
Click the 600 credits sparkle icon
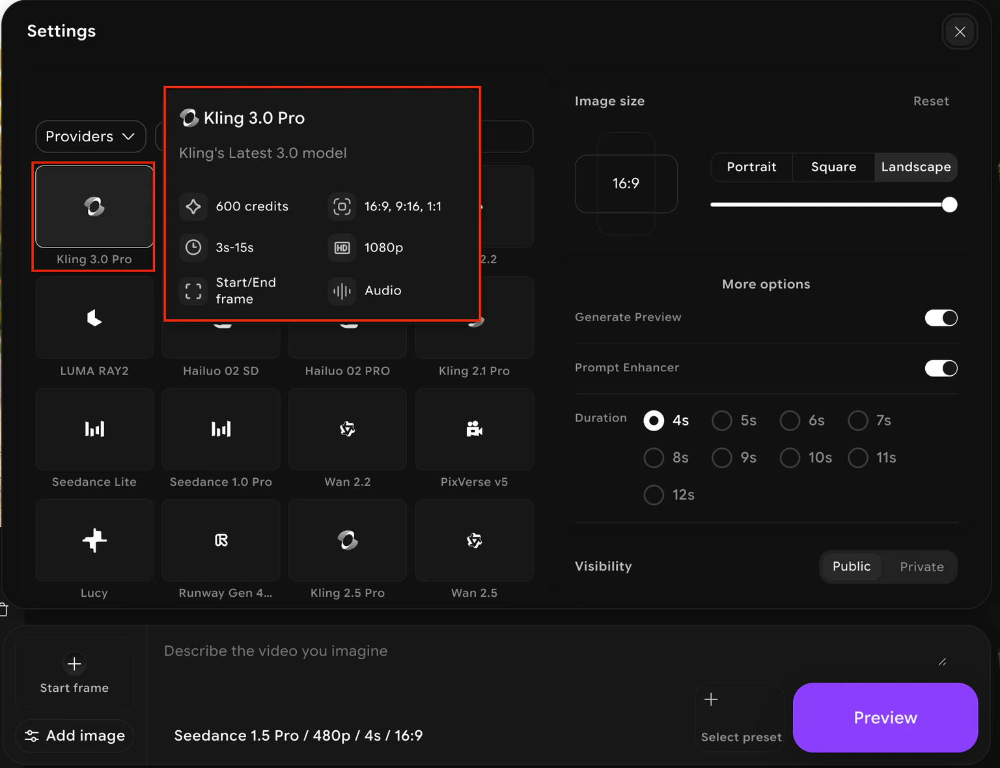[193, 206]
